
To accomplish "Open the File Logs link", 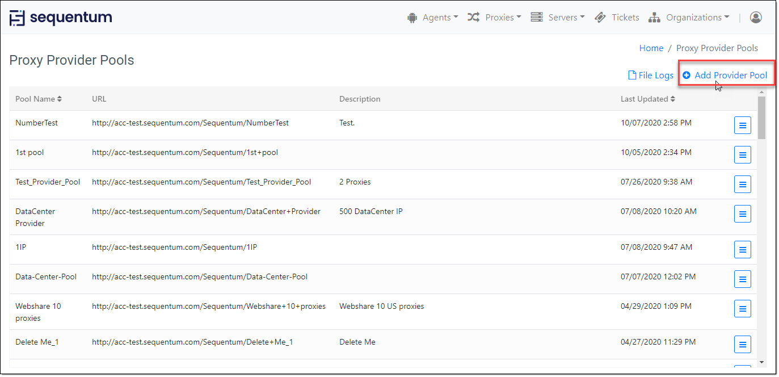I will click(x=650, y=75).
